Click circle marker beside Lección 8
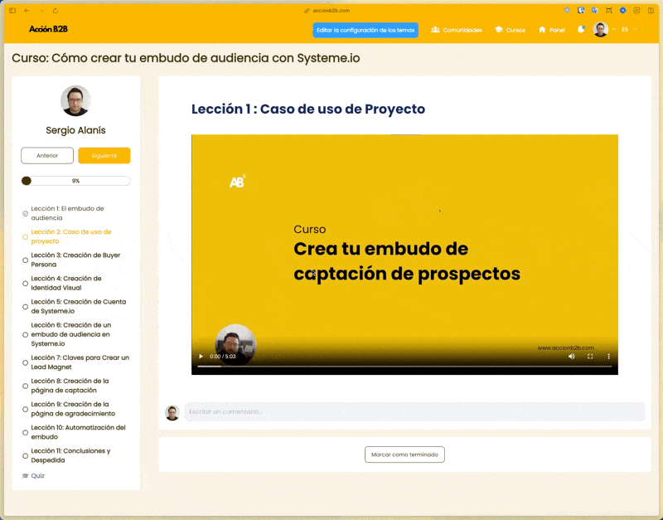This screenshot has width=663, height=520. pyautogui.click(x=26, y=386)
